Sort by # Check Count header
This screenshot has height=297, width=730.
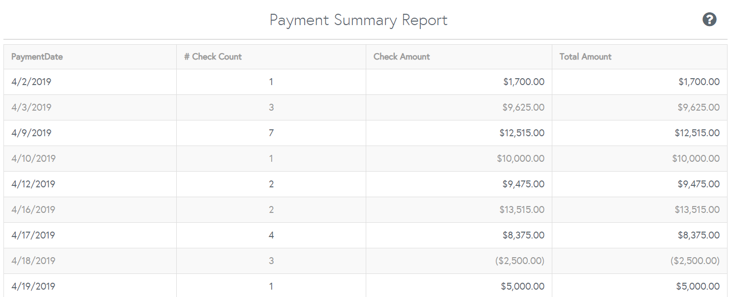point(213,57)
